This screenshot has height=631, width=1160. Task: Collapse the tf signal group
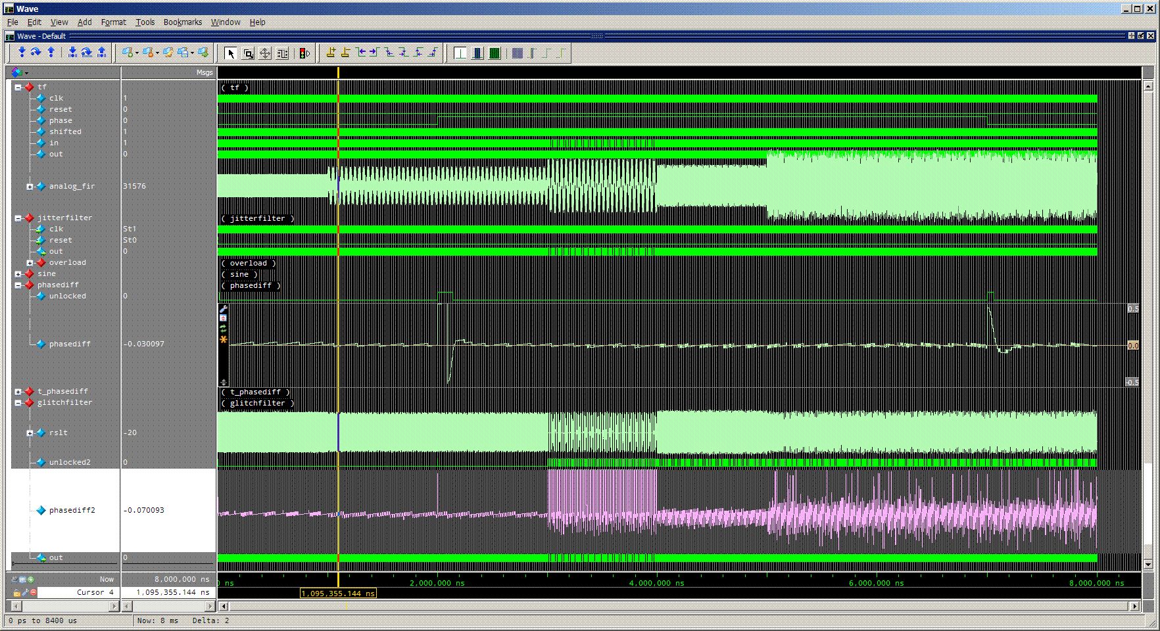pos(18,87)
